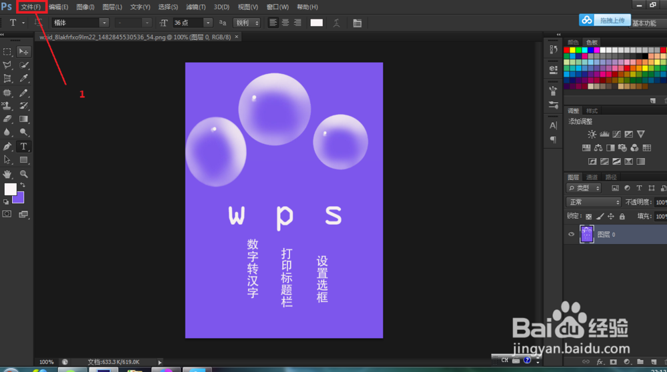667x372 pixels.
Task: Open the Type tool preset picker arrow
Action: pyautogui.click(x=23, y=23)
